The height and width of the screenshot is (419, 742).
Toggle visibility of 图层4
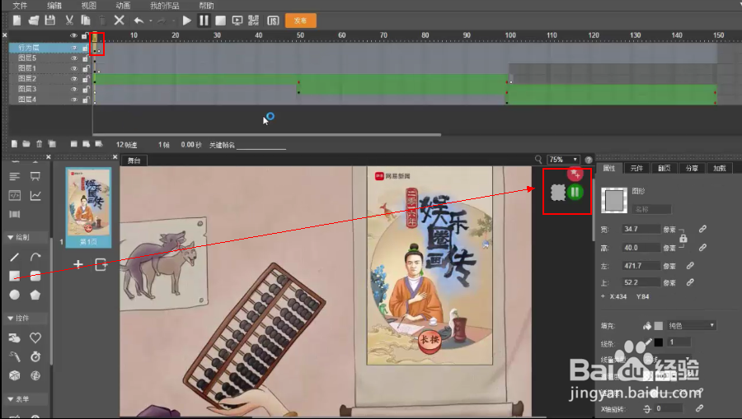pyautogui.click(x=74, y=100)
